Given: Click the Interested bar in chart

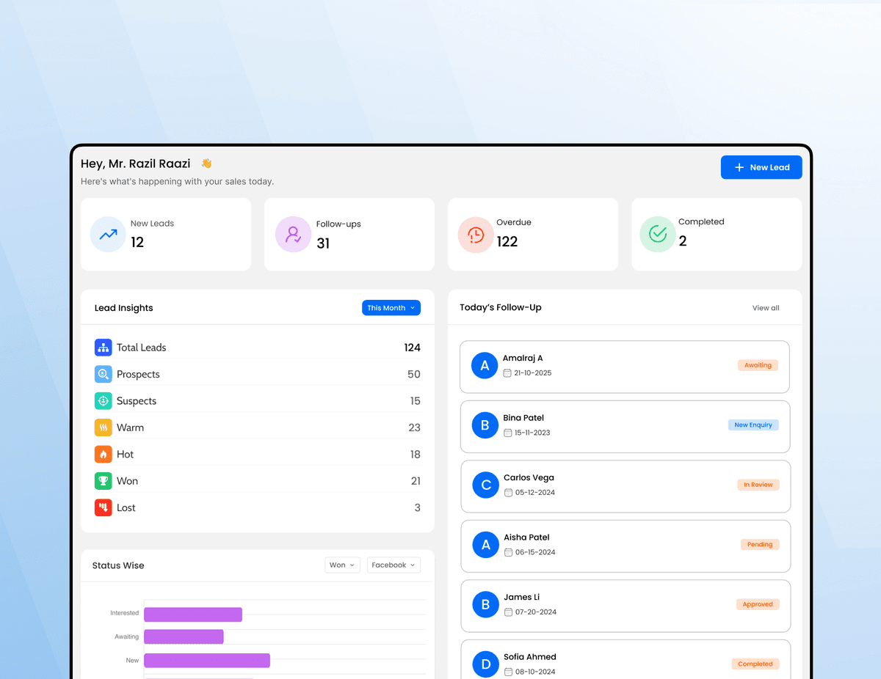Looking at the screenshot, I should click(193, 614).
